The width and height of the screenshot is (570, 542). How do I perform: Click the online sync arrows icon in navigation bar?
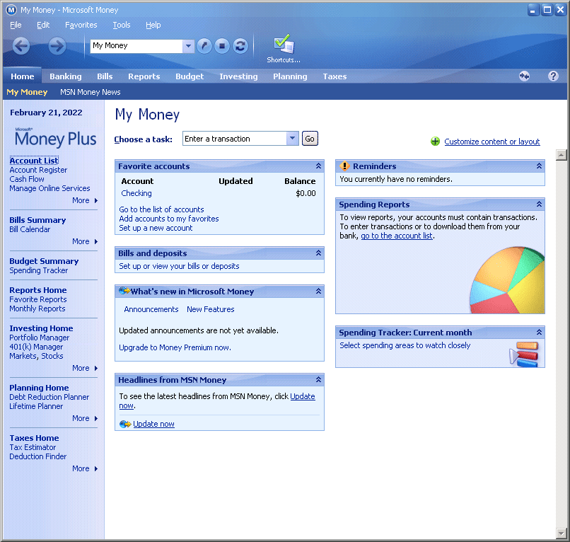click(x=524, y=76)
